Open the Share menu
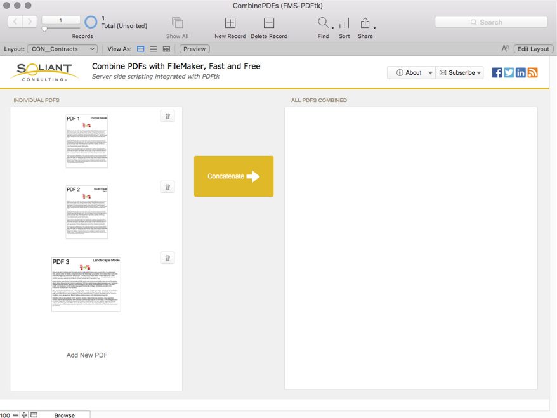This screenshot has width=557, height=418. coord(365,23)
